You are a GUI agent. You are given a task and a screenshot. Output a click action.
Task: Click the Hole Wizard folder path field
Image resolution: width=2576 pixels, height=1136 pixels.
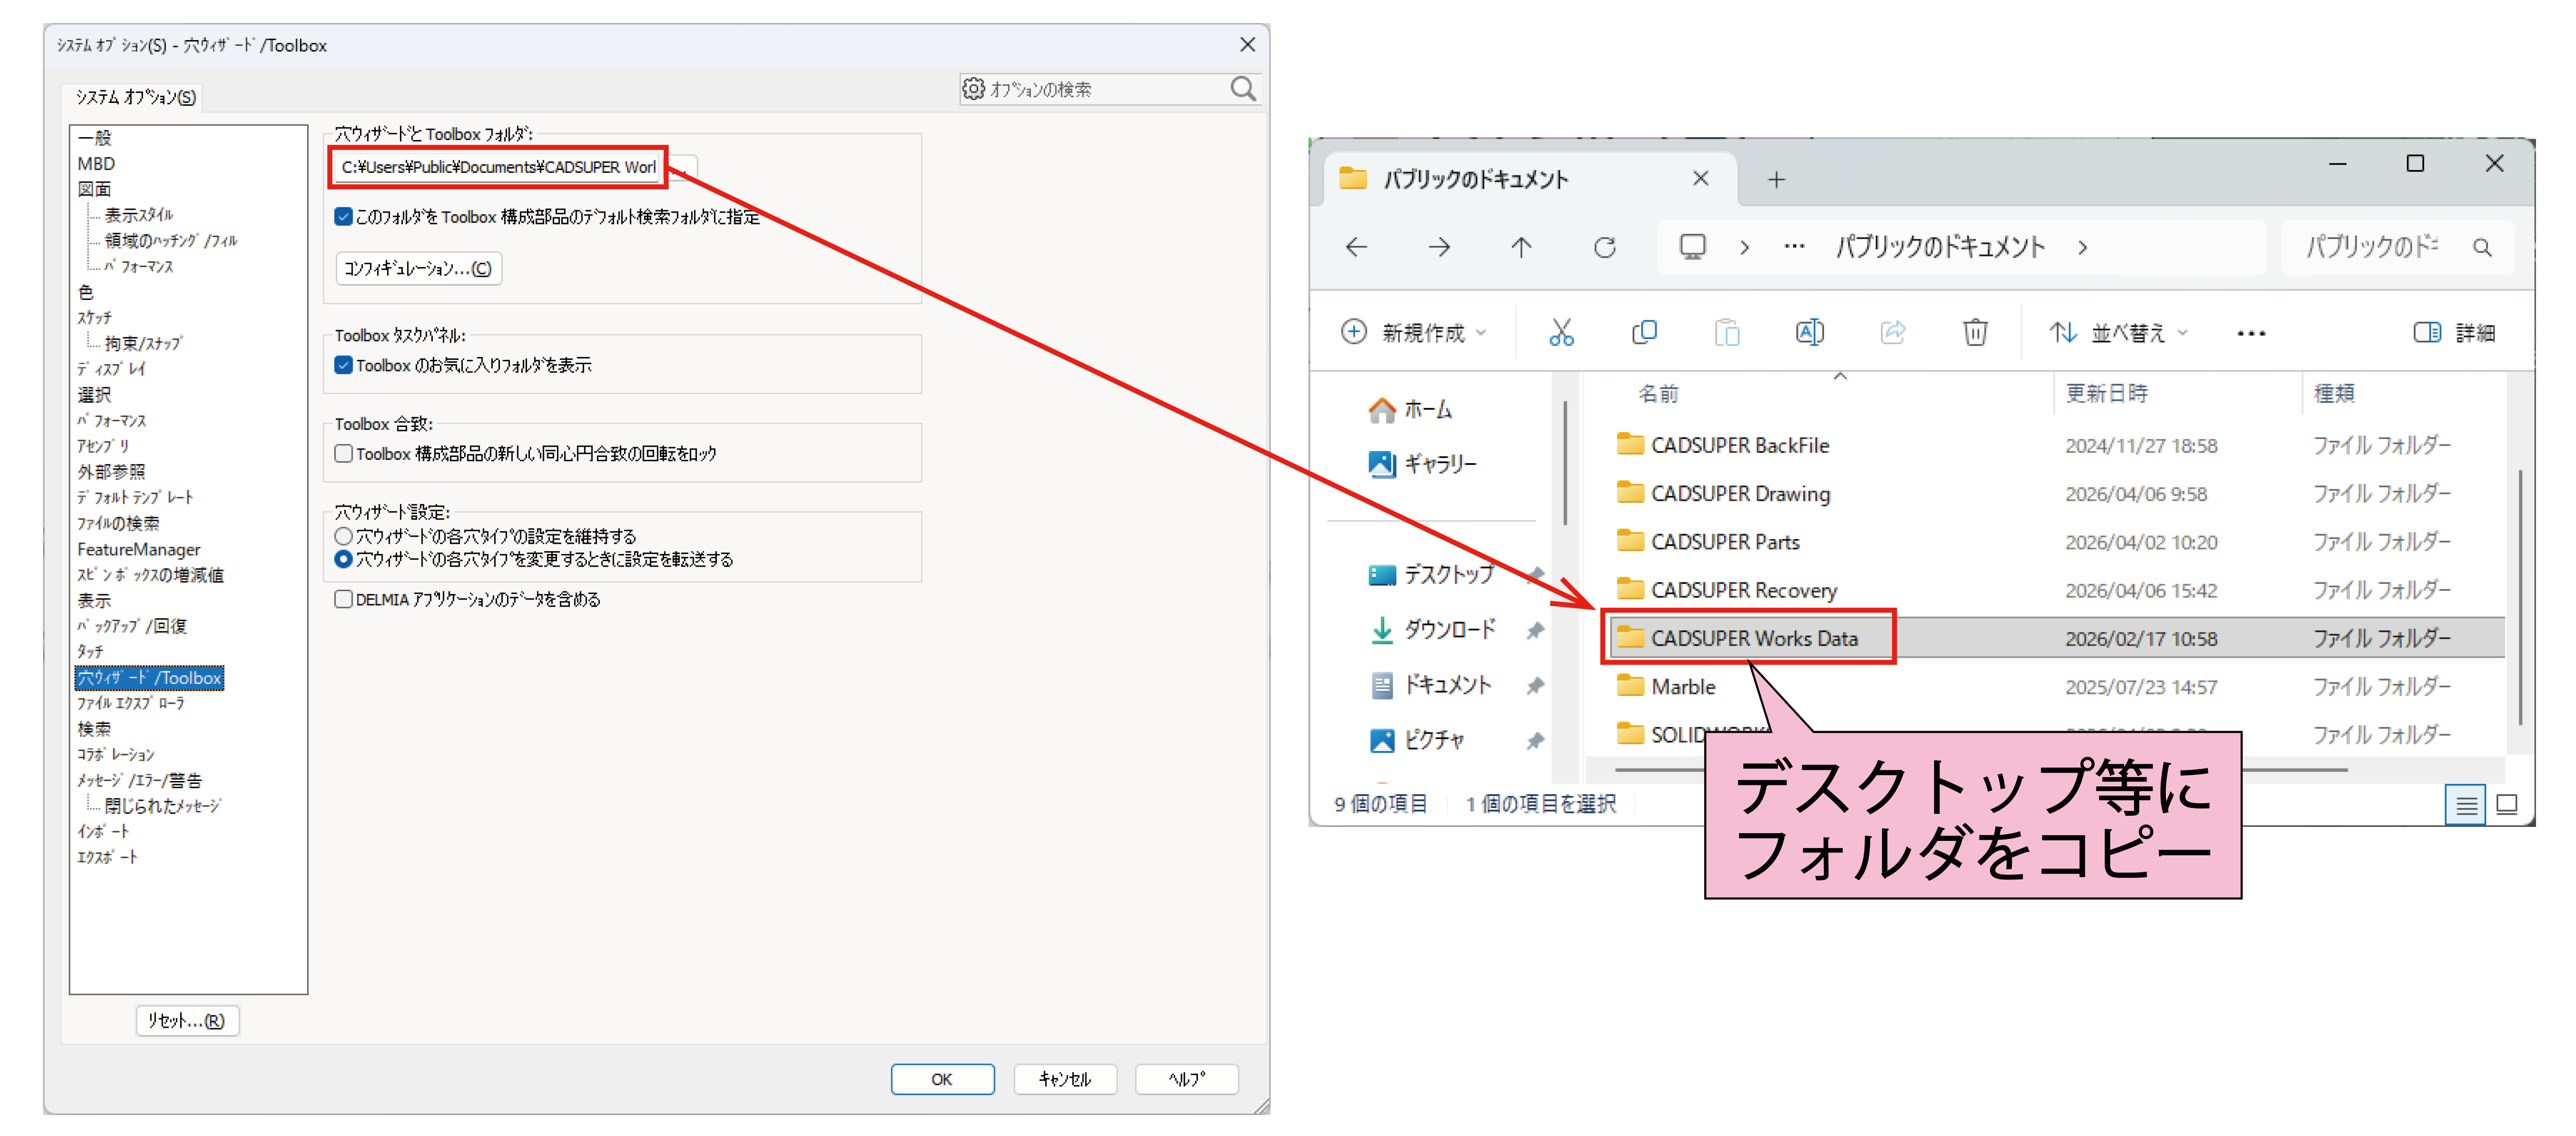(498, 167)
